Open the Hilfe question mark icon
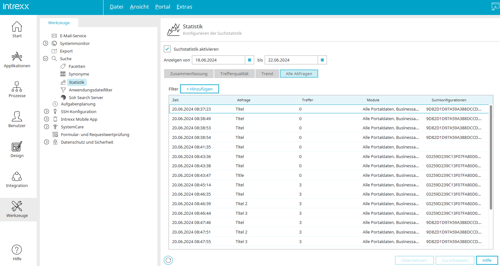The image size is (500, 266). pyautogui.click(x=17, y=250)
